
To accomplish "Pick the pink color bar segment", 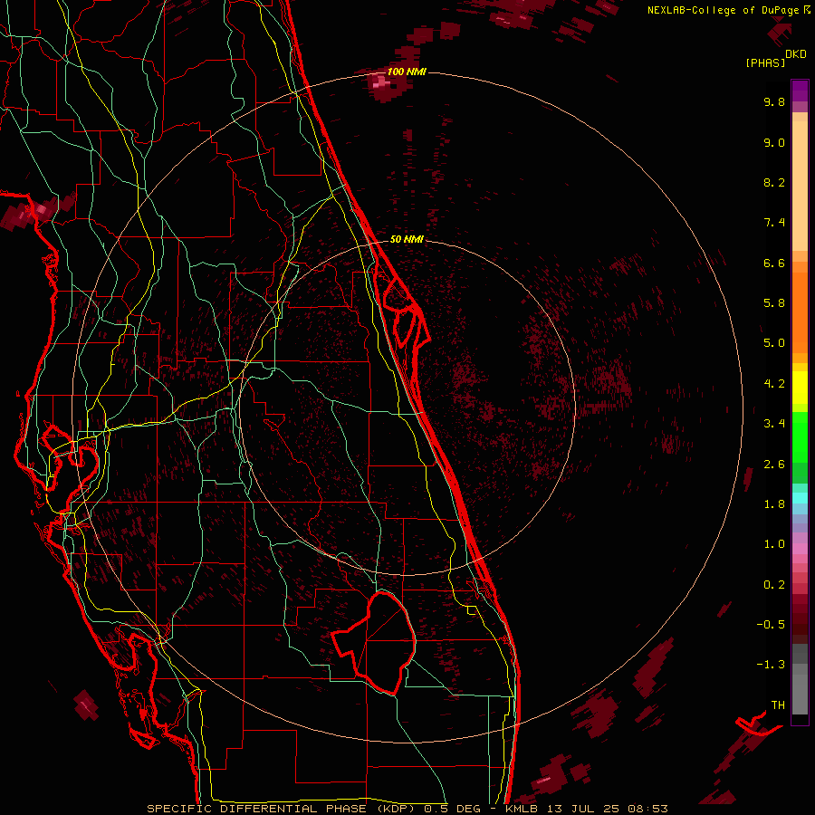I will point(800,549).
